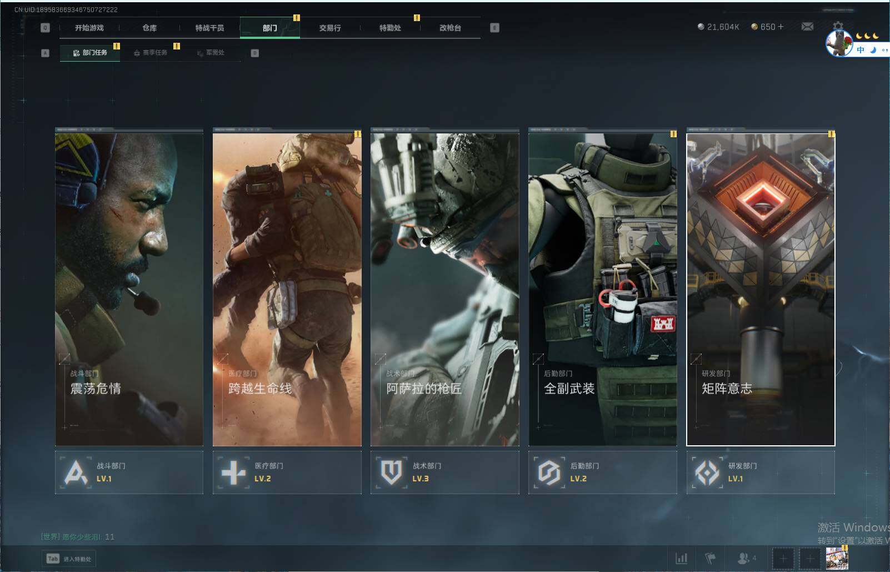Open the 赛季任务 sub-tab

coord(151,53)
